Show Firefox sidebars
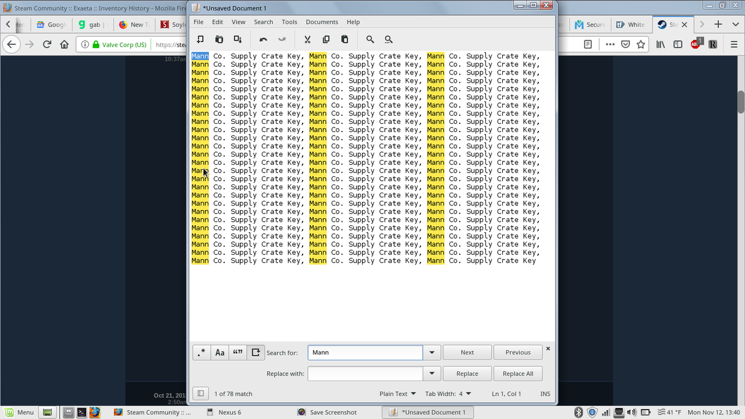 678,44
